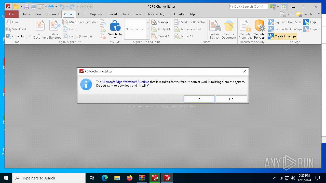Open Firefox from the taskbar

click(130, 178)
